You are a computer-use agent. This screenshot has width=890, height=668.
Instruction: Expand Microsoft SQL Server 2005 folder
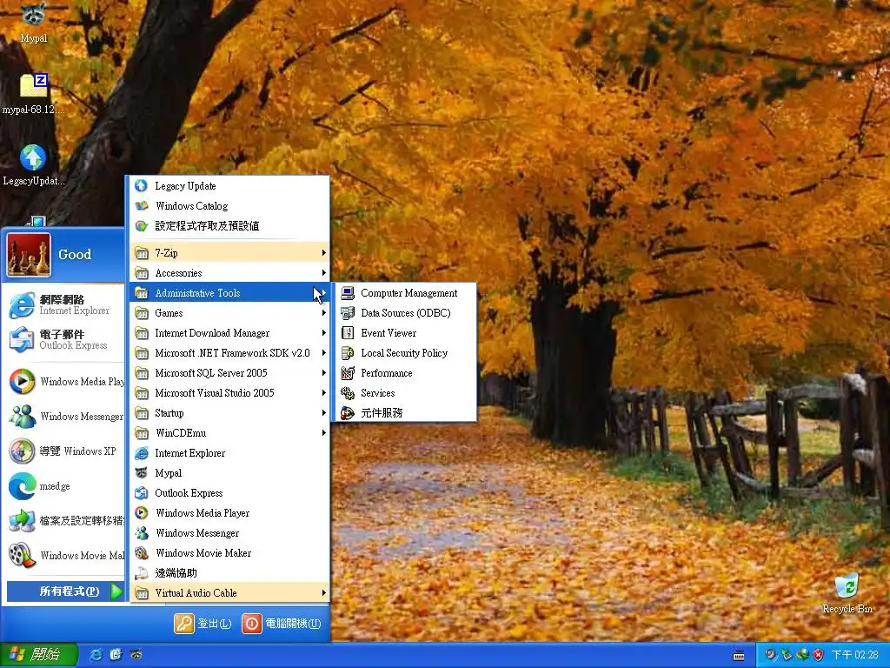tap(229, 373)
